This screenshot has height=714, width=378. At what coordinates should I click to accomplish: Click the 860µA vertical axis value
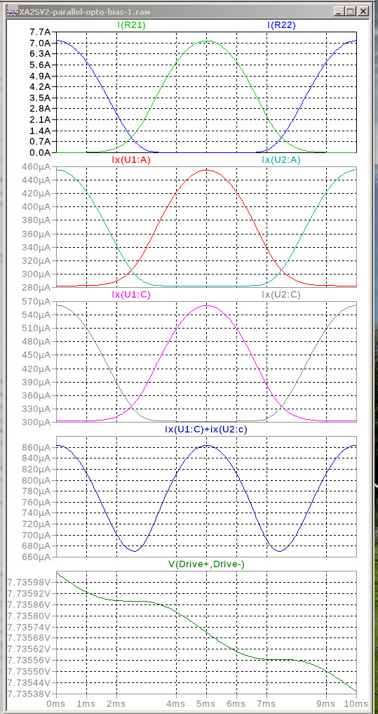[x=36, y=448]
